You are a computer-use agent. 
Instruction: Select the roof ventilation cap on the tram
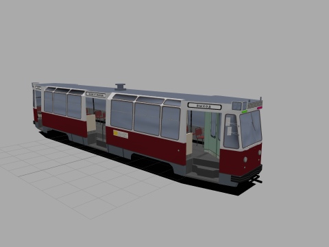click(x=121, y=87)
